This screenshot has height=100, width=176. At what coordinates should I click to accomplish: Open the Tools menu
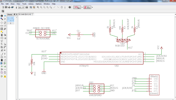coord(24,4)
